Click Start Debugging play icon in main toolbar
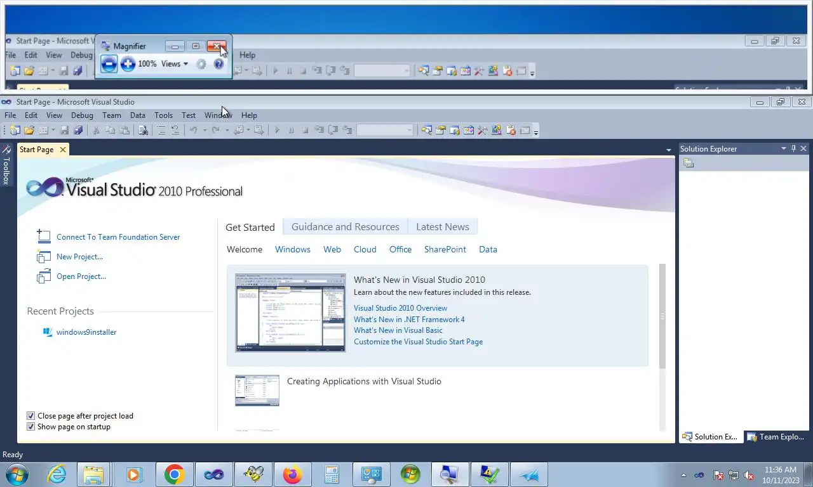 pos(277,130)
